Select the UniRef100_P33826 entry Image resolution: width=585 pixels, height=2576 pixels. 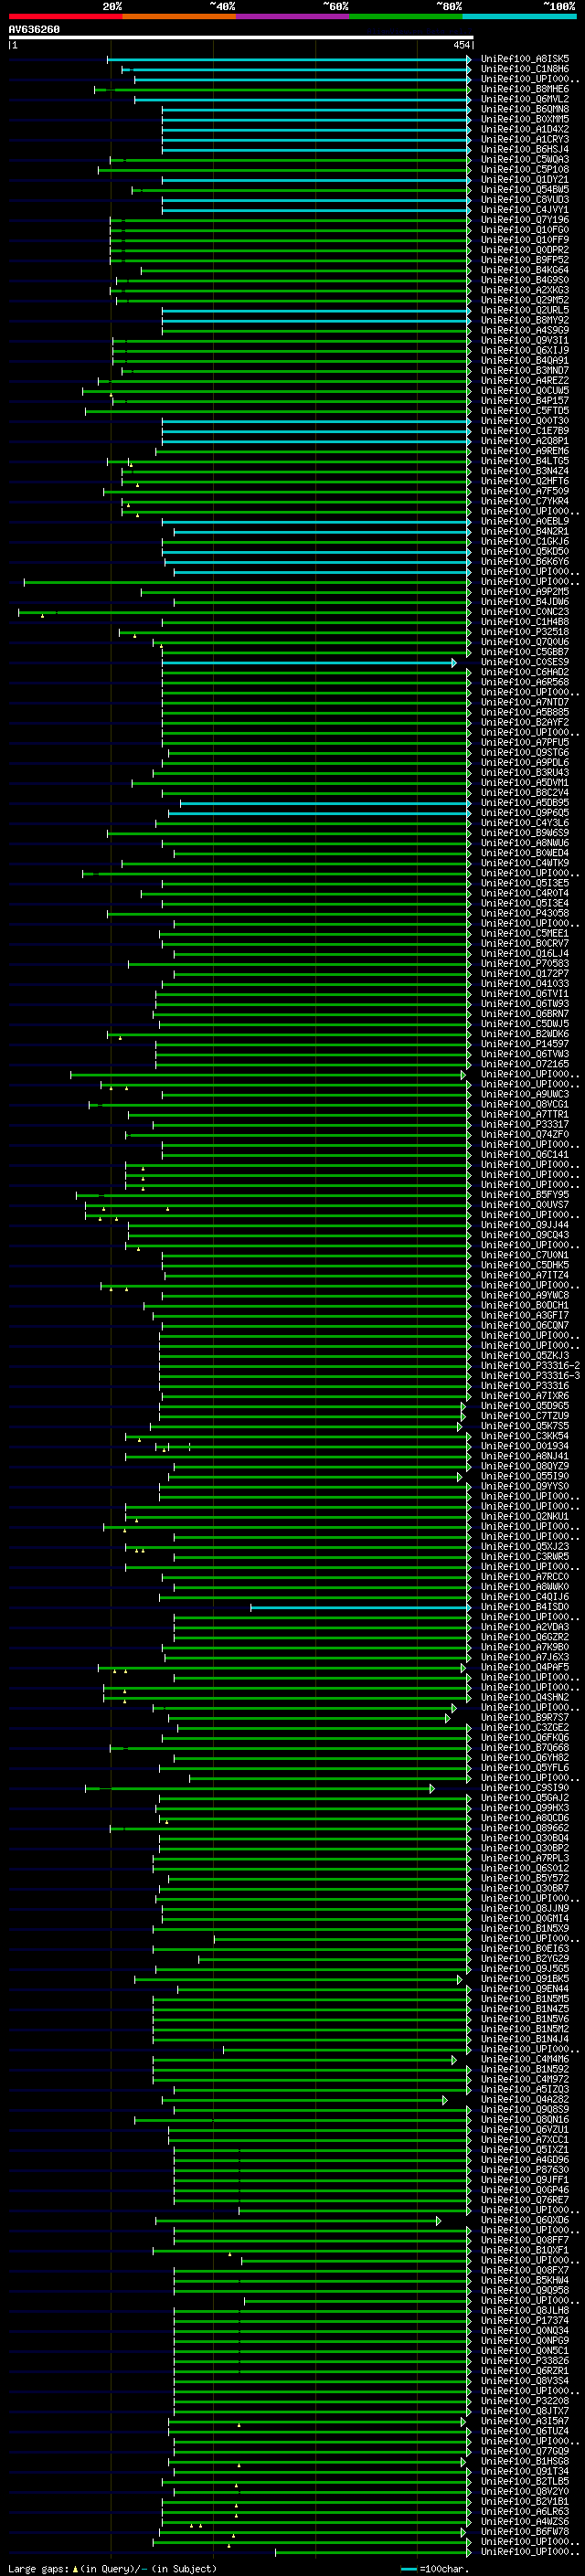point(525,2360)
